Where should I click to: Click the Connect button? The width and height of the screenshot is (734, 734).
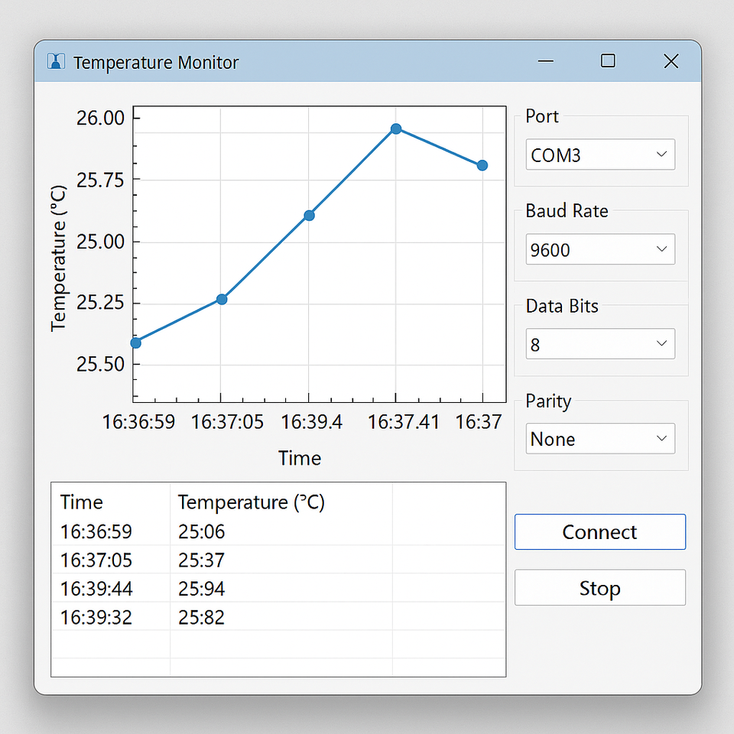600,532
